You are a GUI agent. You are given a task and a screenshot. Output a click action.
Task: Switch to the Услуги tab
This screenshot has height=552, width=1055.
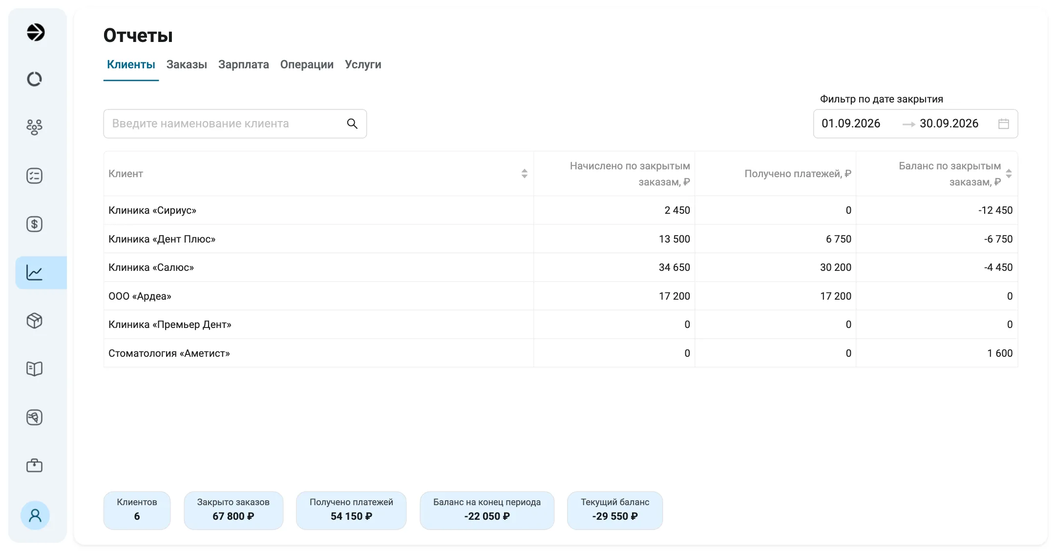[363, 64]
